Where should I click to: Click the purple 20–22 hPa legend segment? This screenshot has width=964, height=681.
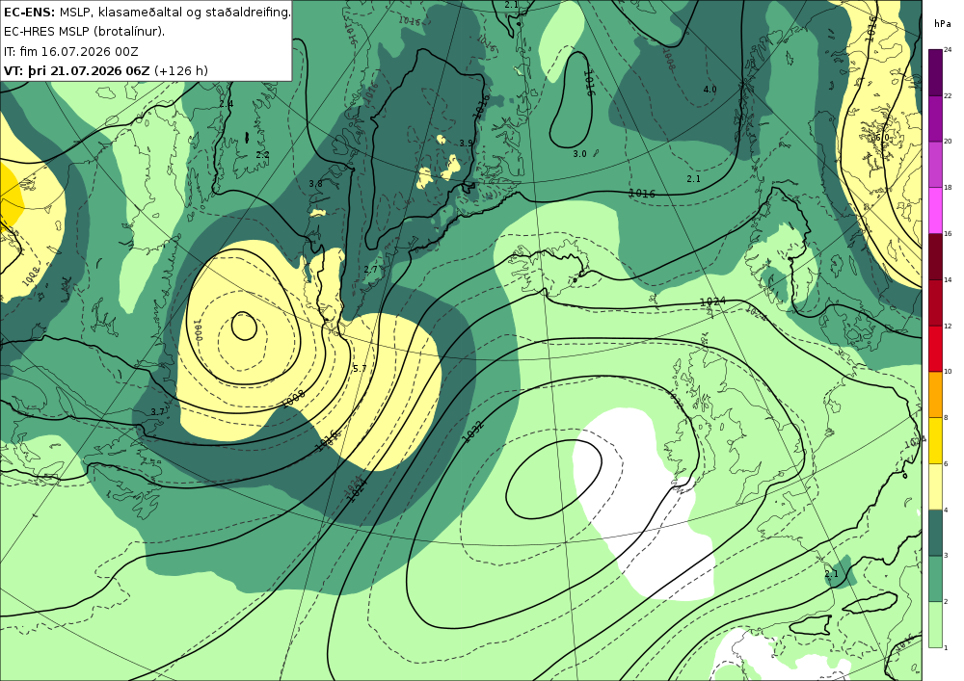pyautogui.click(x=936, y=118)
